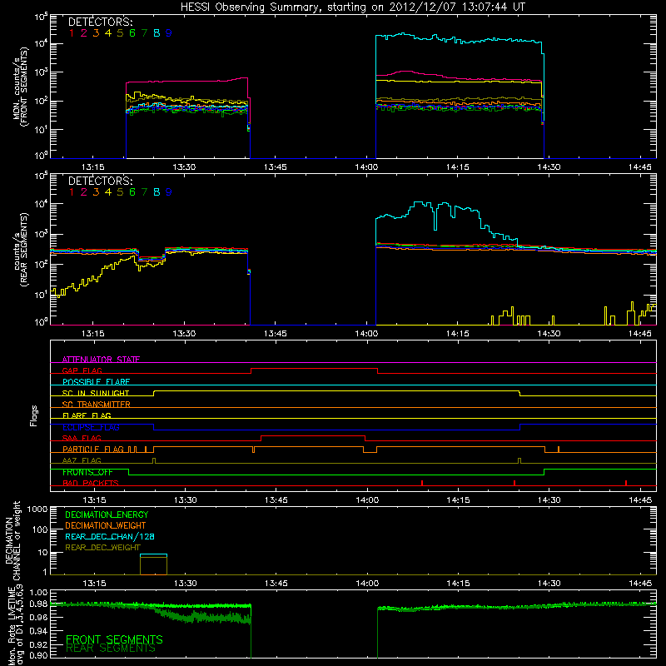Click pink detector 2 in front segments legend
This screenshot has height=666, width=666.
pos(84,33)
